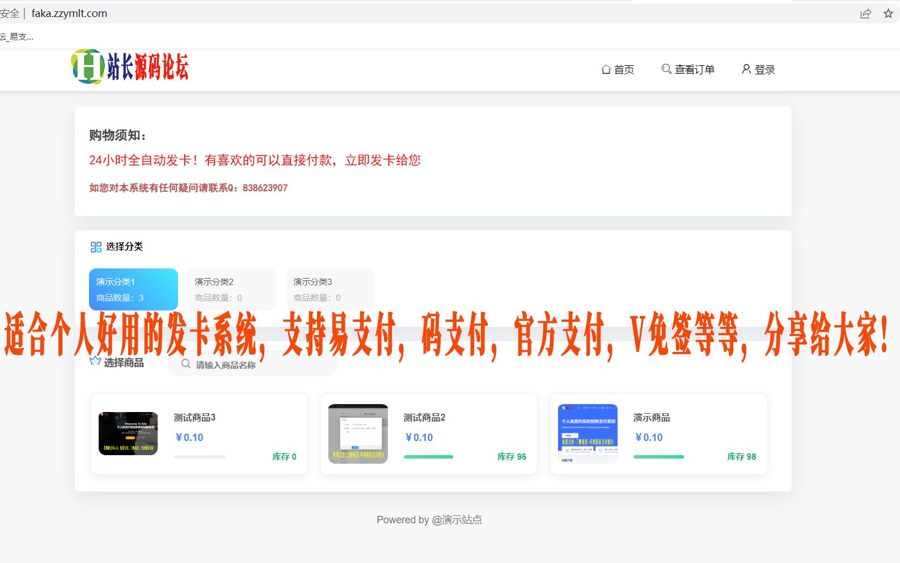Select category 演示分类2
The width and height of the screenshot is (900, 563).
[x=232, y=289]
